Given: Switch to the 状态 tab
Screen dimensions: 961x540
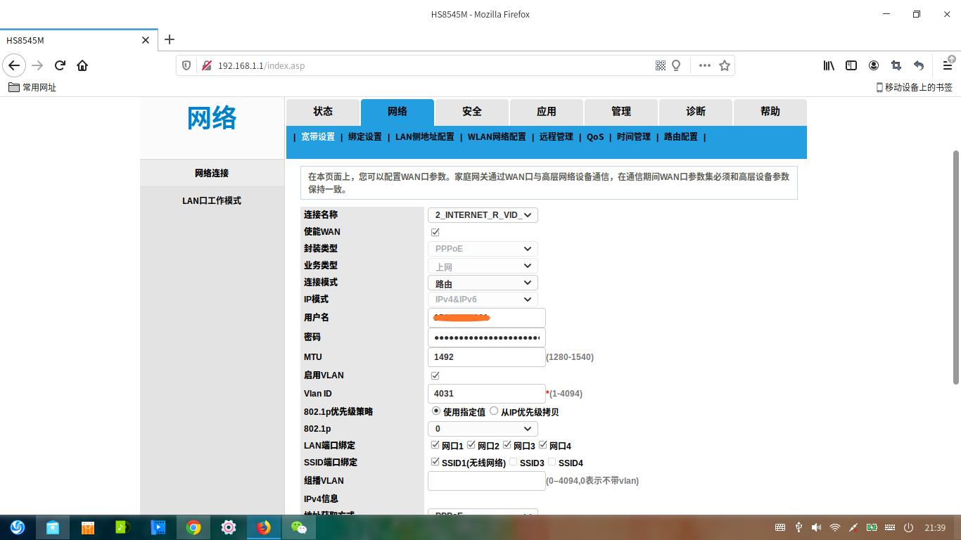Looking at the screenshot, I should pyautogui.click(x=323, y=111).
